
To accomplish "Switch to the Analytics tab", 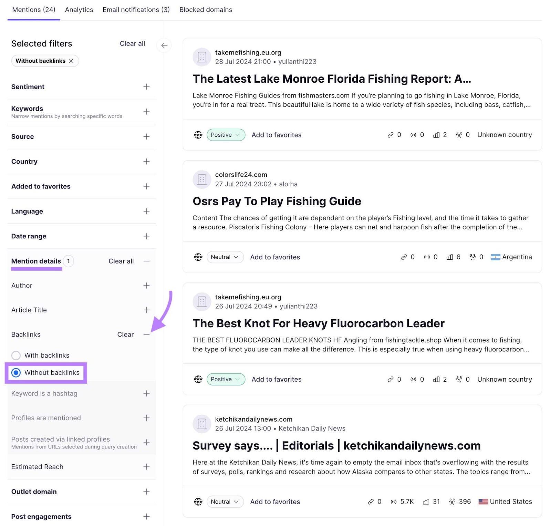I will 79,10.
